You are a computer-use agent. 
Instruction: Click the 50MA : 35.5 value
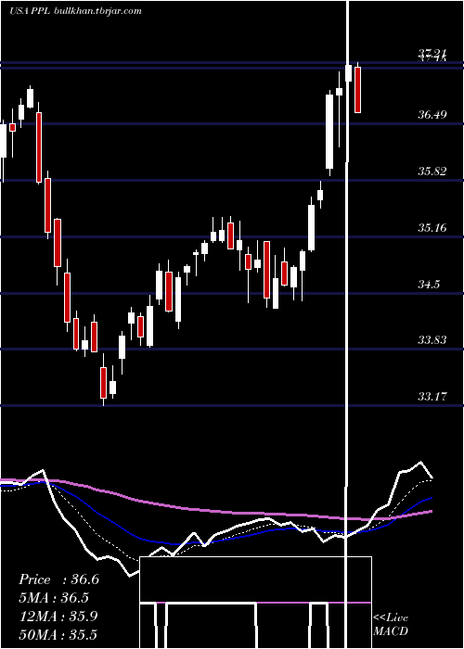58,634
